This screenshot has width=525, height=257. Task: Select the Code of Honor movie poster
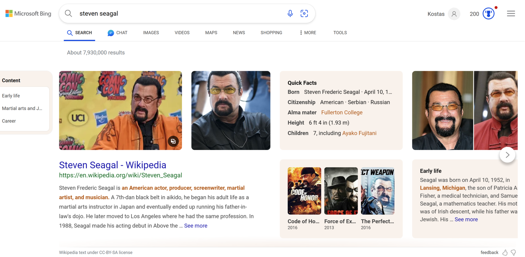pyautogui.click(x=304, y=191)
